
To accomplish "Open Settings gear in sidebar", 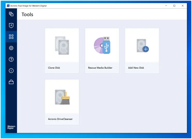I will (11, 48).
